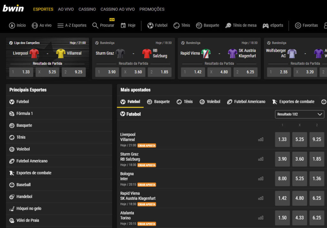Screen dimensions: 327x228
Task: Select Wolfsberger AC 2.55 in top card
Action: (x=279, y=72)
